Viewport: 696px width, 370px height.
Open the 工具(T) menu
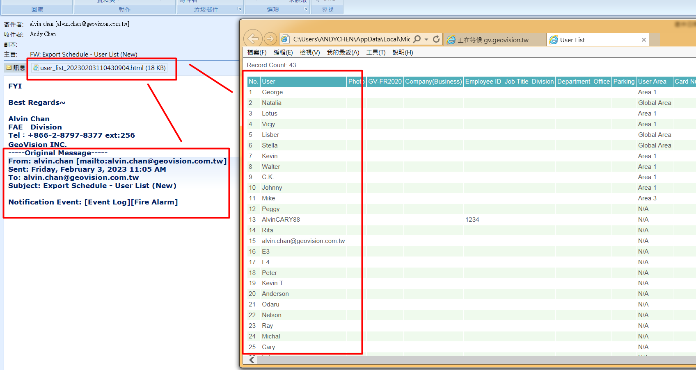point(376,52)
